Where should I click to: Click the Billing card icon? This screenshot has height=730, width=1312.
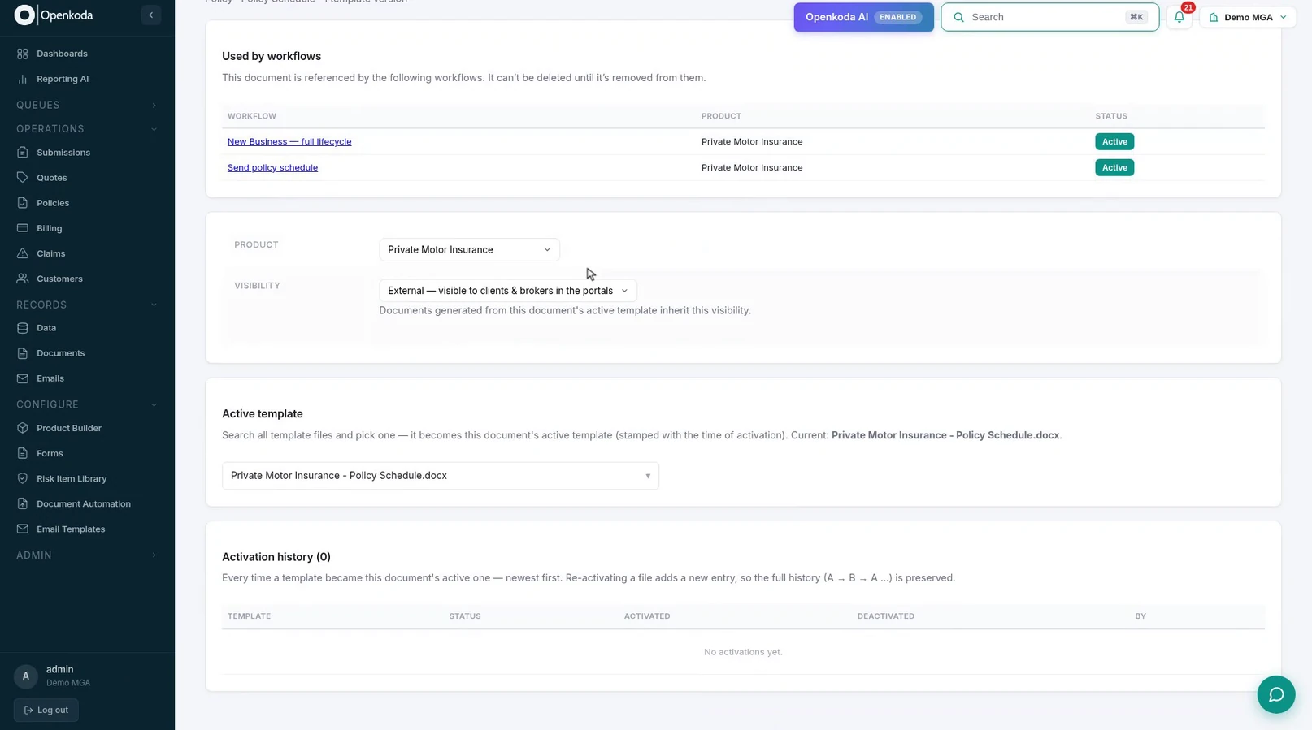pyautogui.click(x=23, y=228)
